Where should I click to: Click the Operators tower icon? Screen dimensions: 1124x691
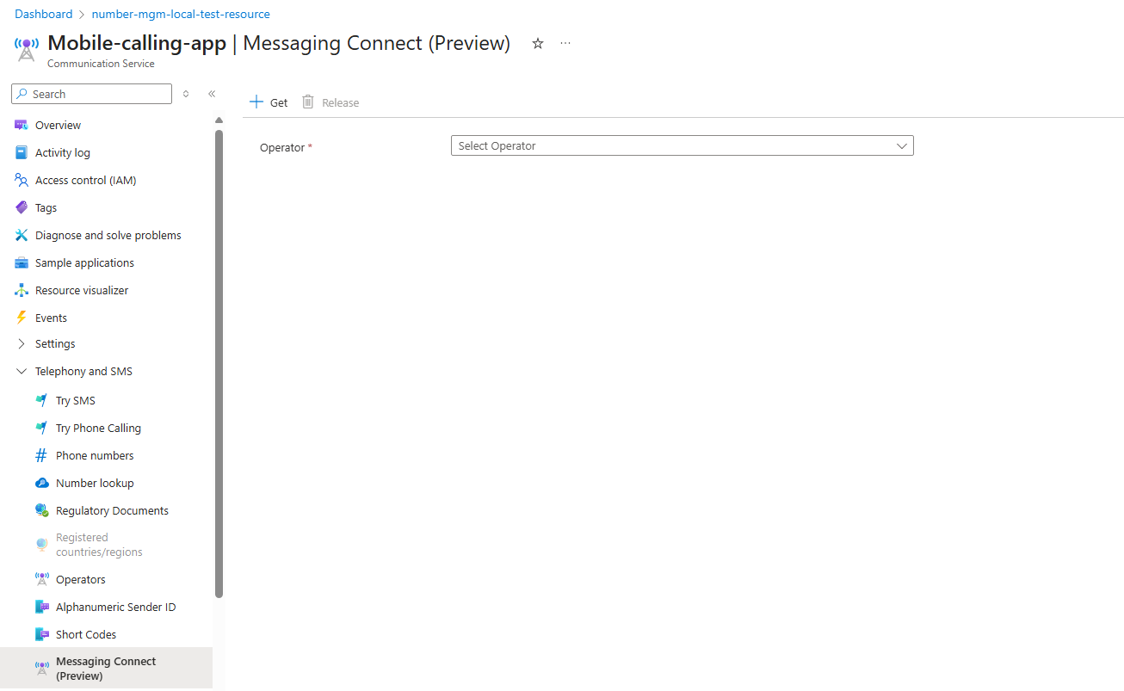pyautogui.click(x=41, y=579)
